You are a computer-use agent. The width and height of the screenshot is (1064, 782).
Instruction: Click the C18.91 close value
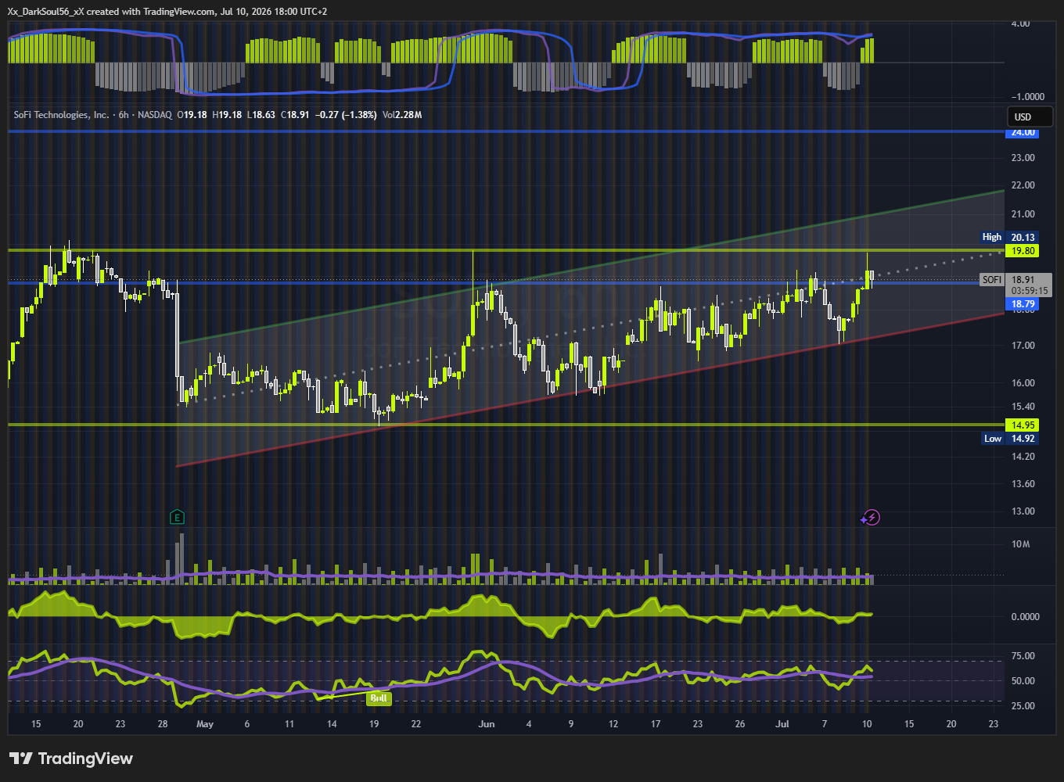click(x=295, y=115)
